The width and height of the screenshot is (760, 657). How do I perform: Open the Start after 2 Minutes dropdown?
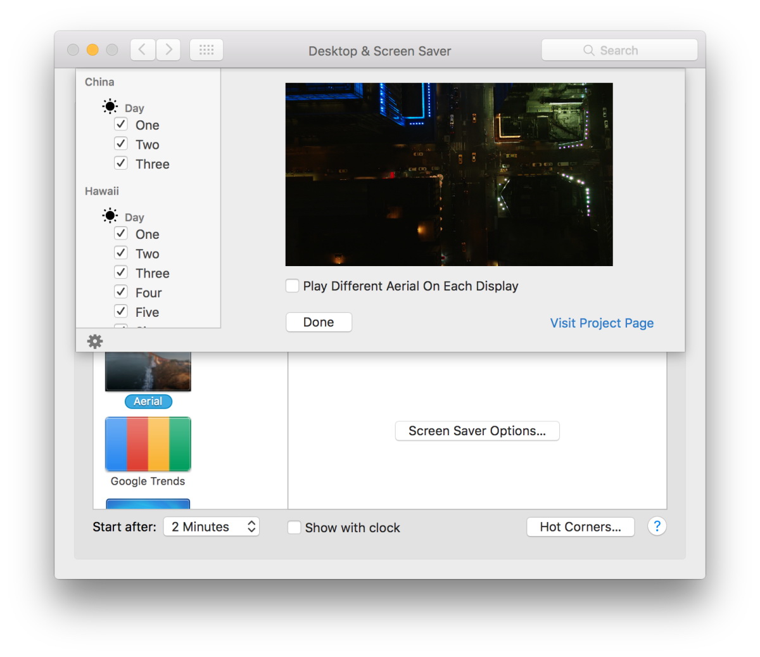tap(212, 526)
